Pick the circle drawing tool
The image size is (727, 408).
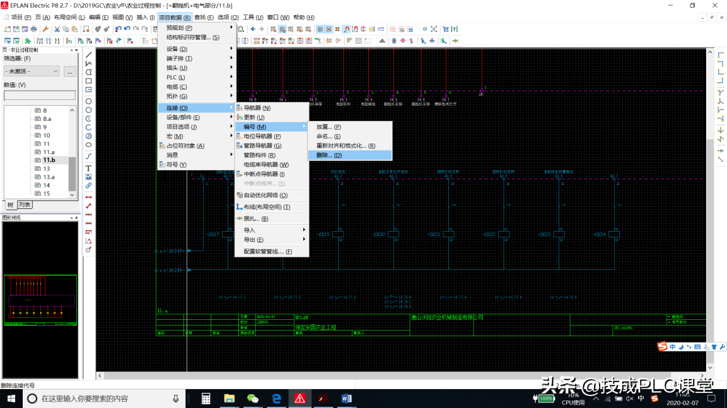point(88,101)
